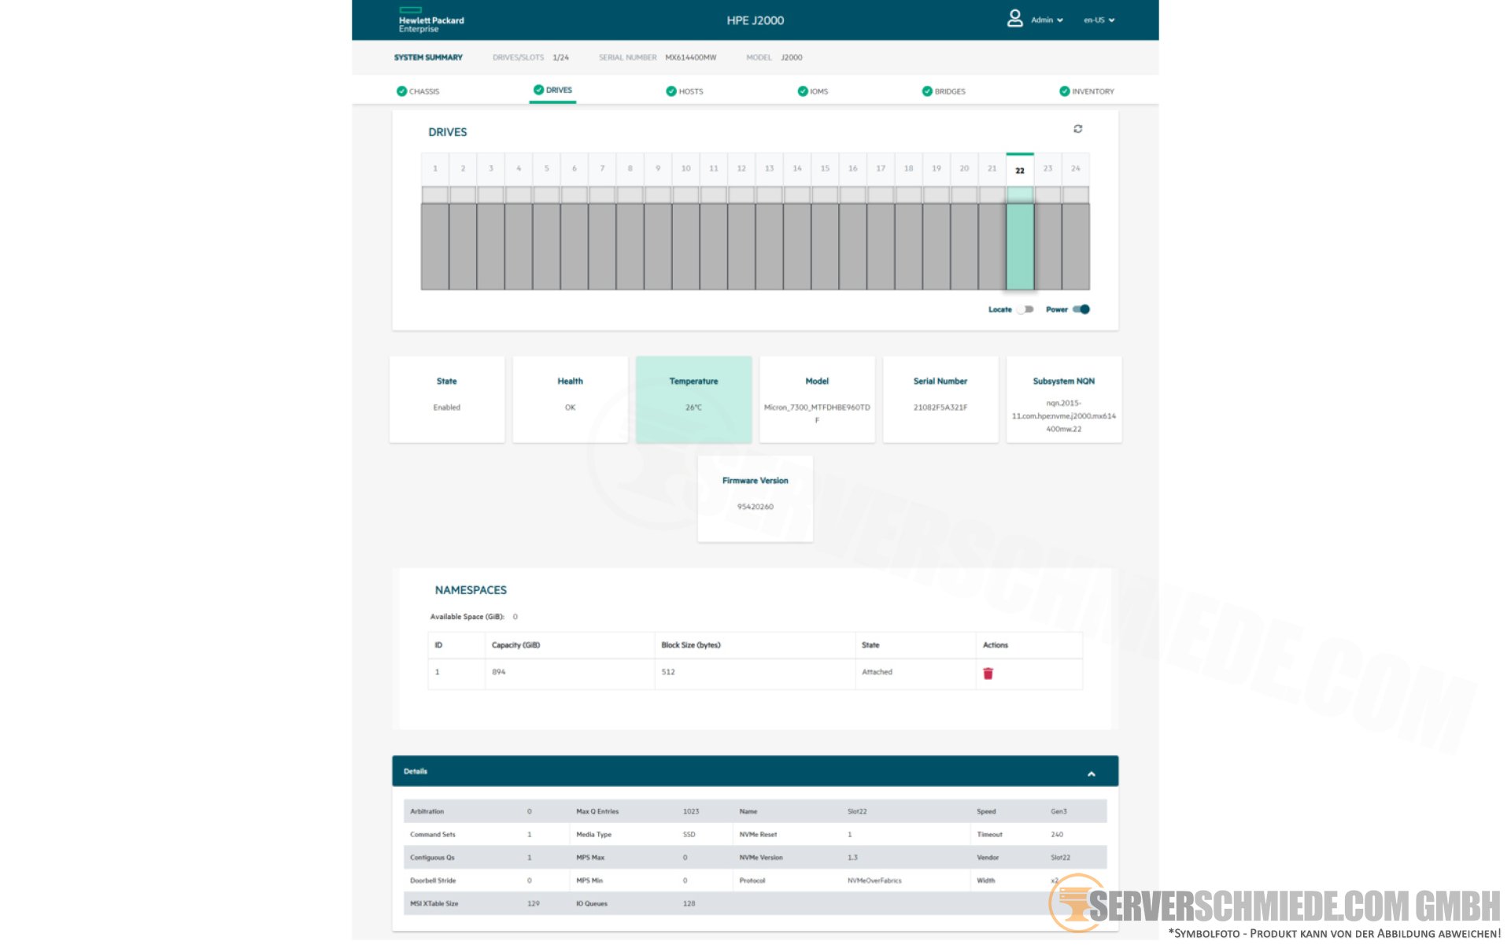Collapse the Details panel chevron
This screenshot has height=945, width=1511.
click(1091, 774)
